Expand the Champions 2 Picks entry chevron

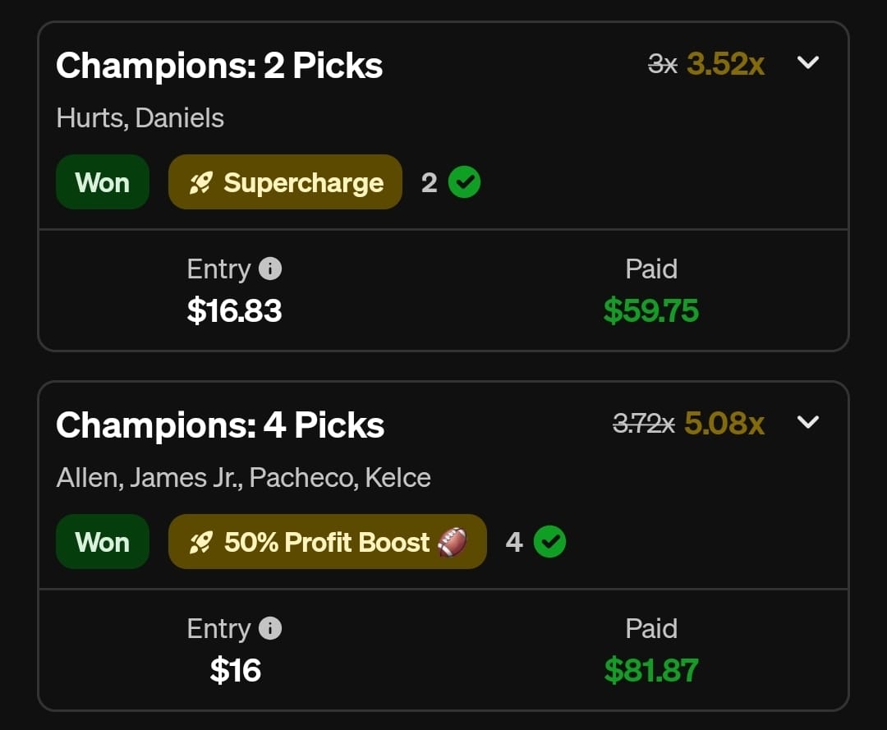808,63
